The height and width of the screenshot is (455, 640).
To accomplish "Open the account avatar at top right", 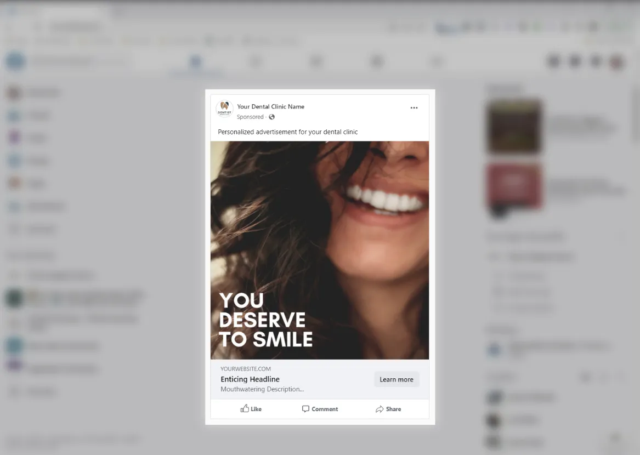I will [x=617, y=61].
